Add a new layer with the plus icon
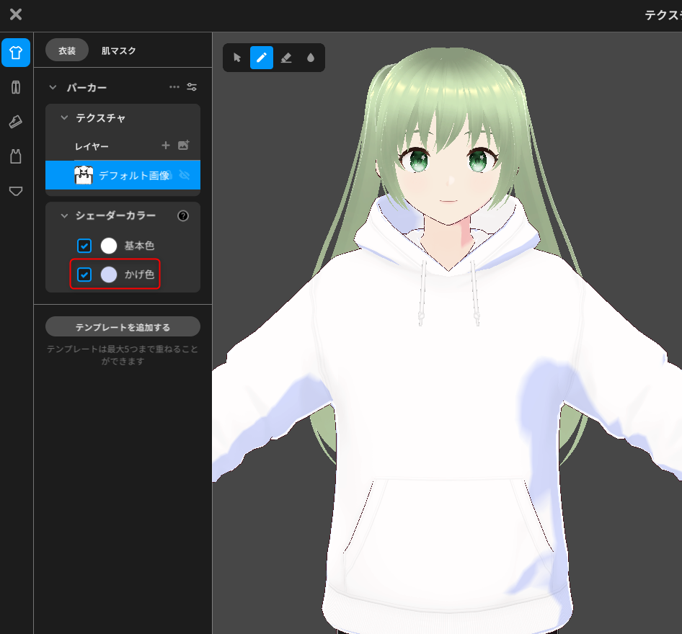 tap(166, 146)
